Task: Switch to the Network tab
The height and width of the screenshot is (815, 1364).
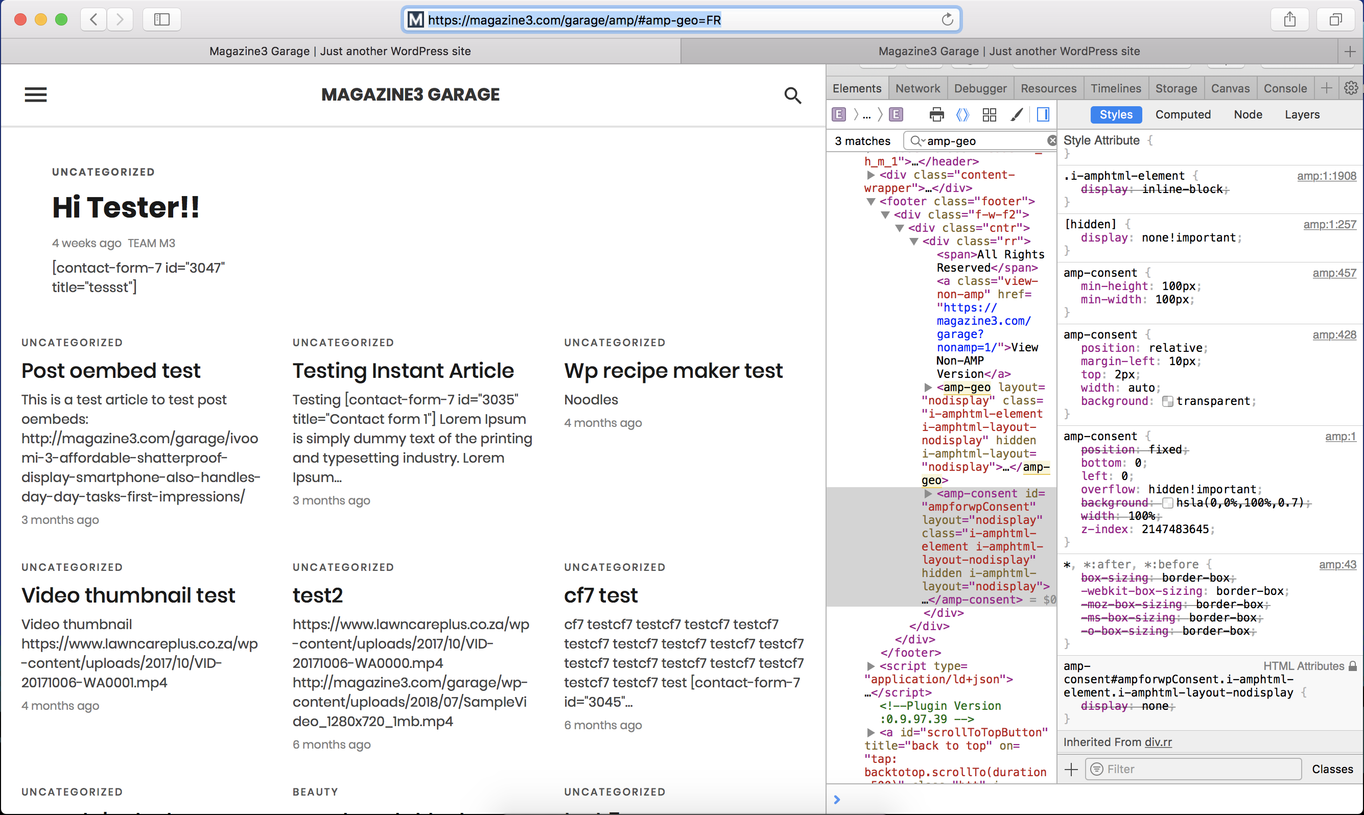Action: 918,88
